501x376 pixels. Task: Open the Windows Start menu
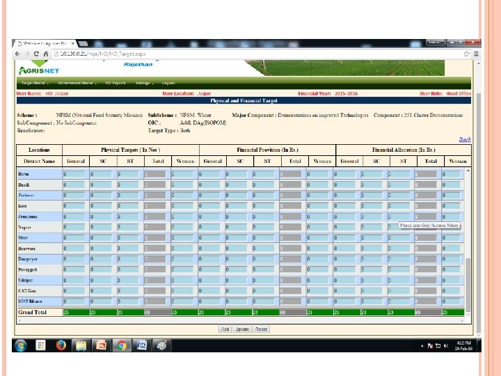[20, 345]
